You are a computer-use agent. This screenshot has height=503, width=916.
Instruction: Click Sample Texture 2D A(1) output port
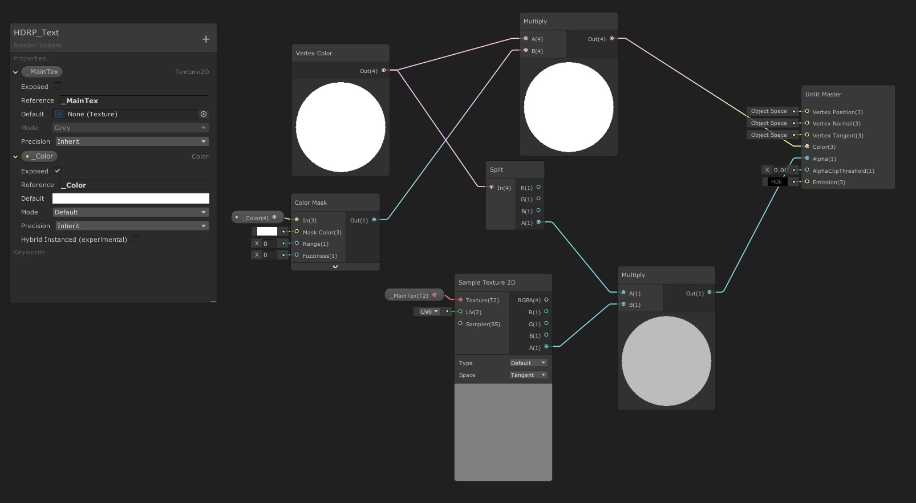(x=546, y=347)
